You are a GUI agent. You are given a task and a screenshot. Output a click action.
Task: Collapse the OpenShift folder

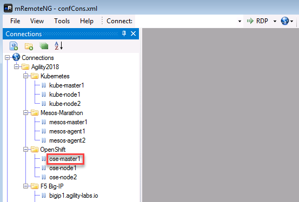click(26, 150)
